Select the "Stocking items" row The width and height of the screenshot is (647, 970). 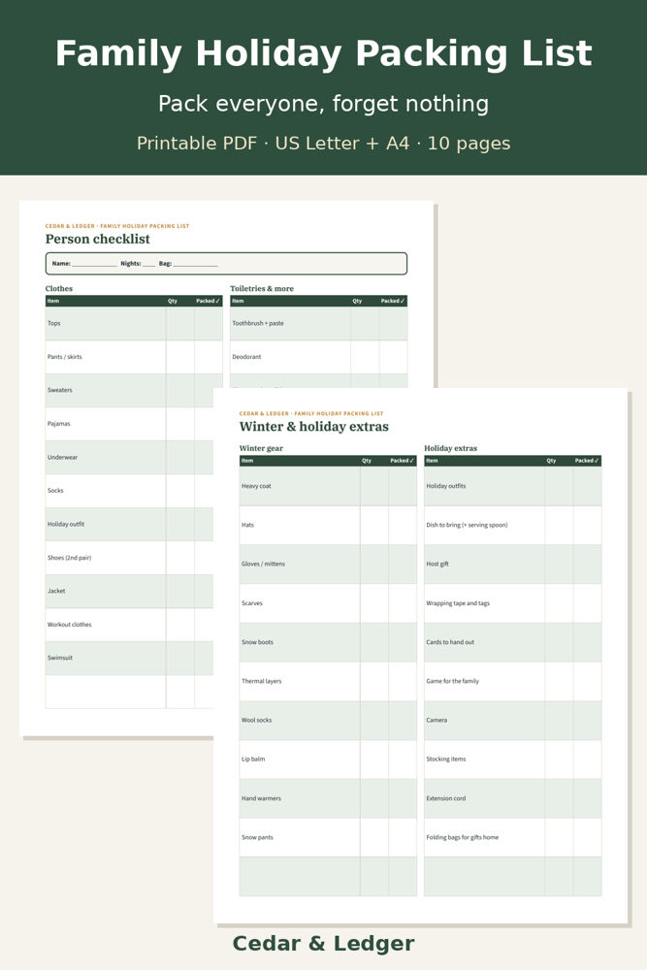pyautogui.click(x=513, y=760)
